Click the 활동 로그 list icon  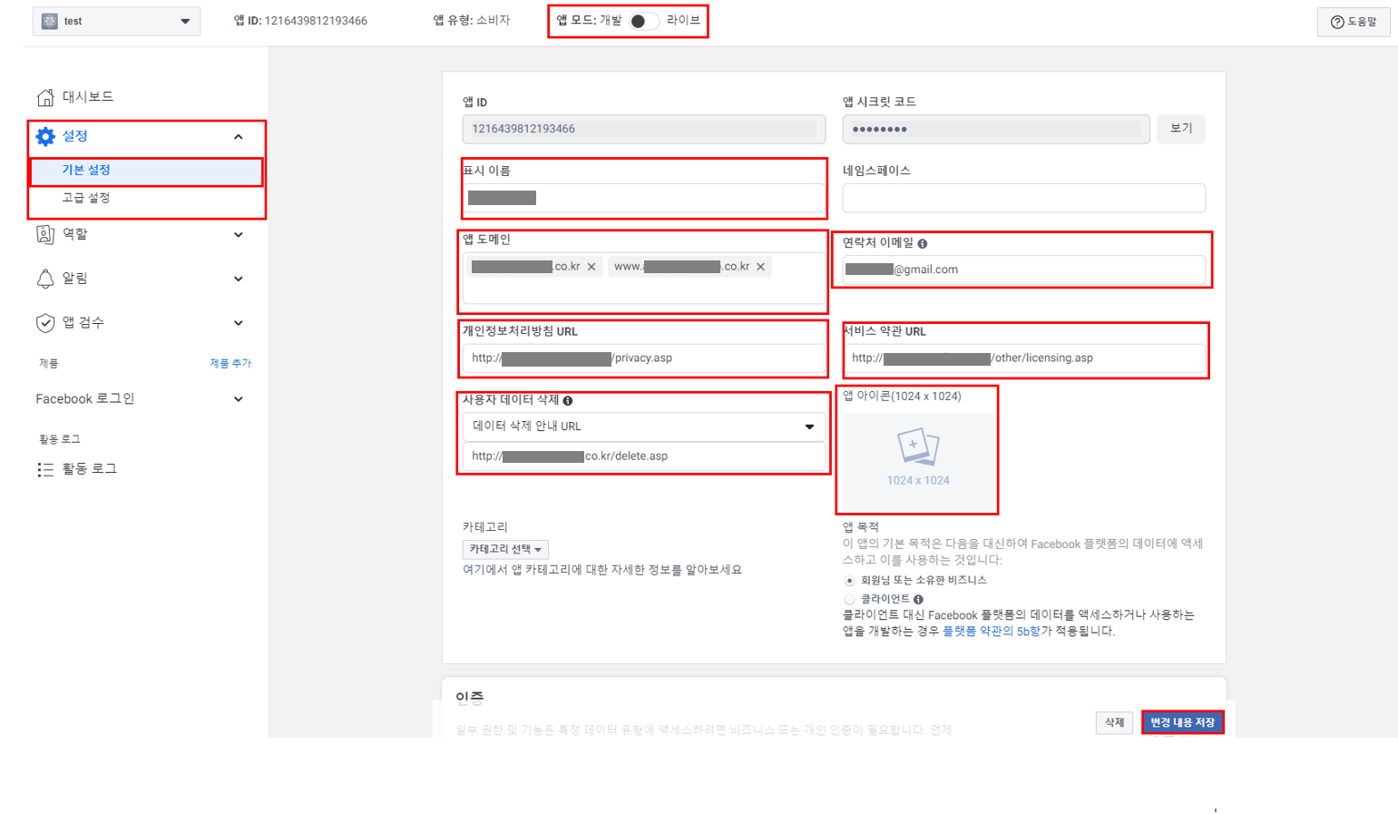[45, 469]
